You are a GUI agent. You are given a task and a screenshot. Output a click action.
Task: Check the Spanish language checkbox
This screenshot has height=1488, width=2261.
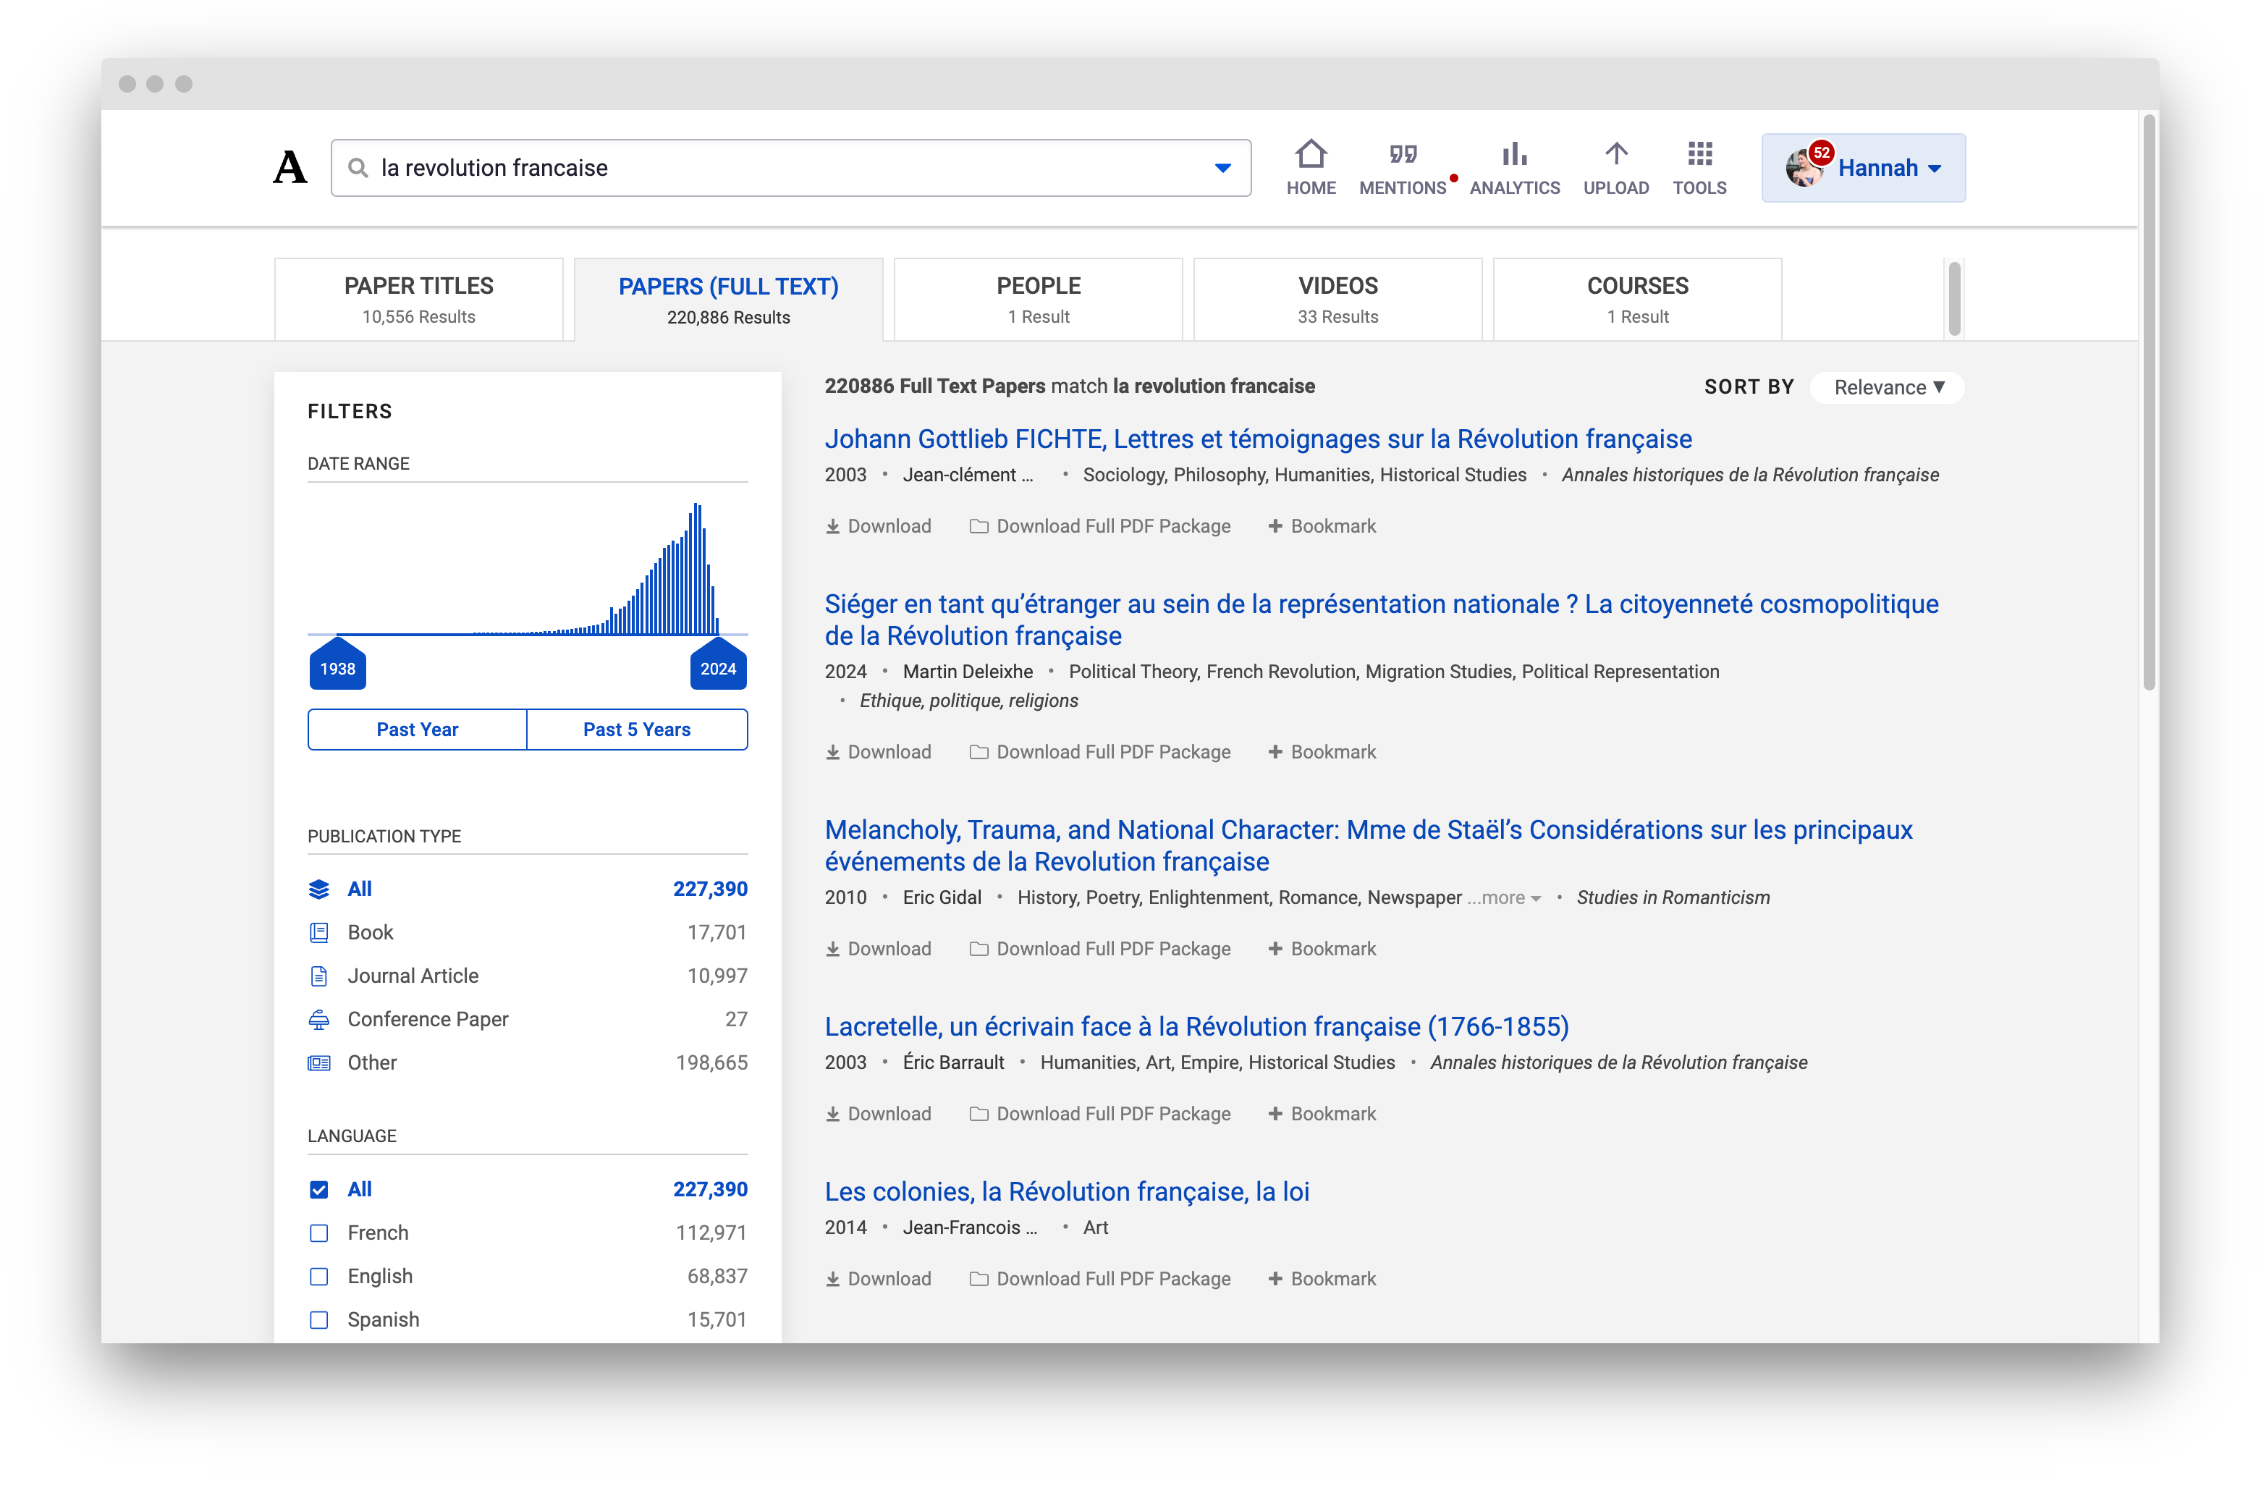(319, 1321)
